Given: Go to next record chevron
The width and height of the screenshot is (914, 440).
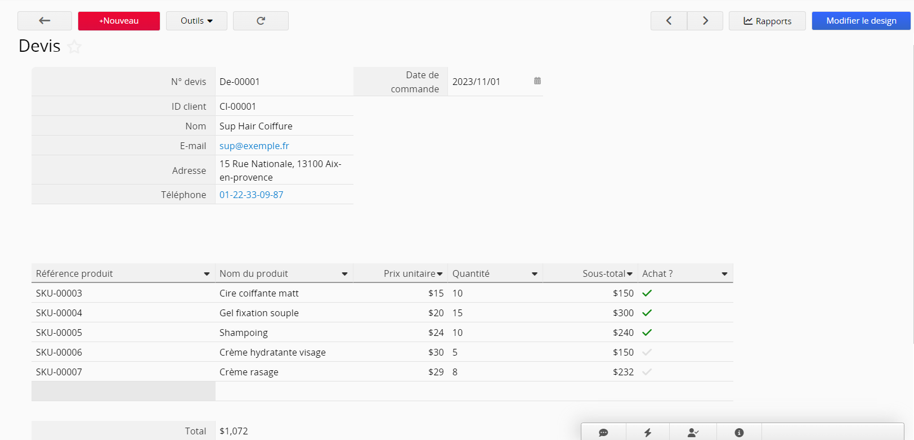Looking at the screenshot, I should click(x=705, y=21).
